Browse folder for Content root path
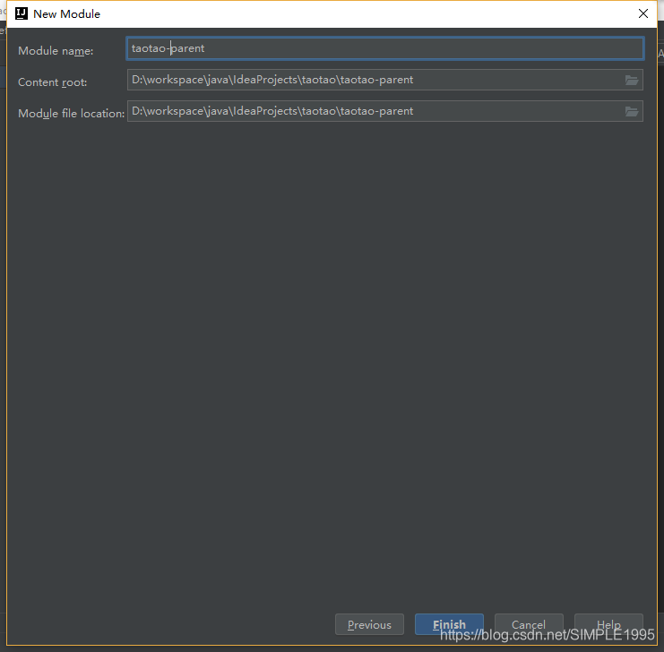The image size is (664, 652). (x=632, y=80)
